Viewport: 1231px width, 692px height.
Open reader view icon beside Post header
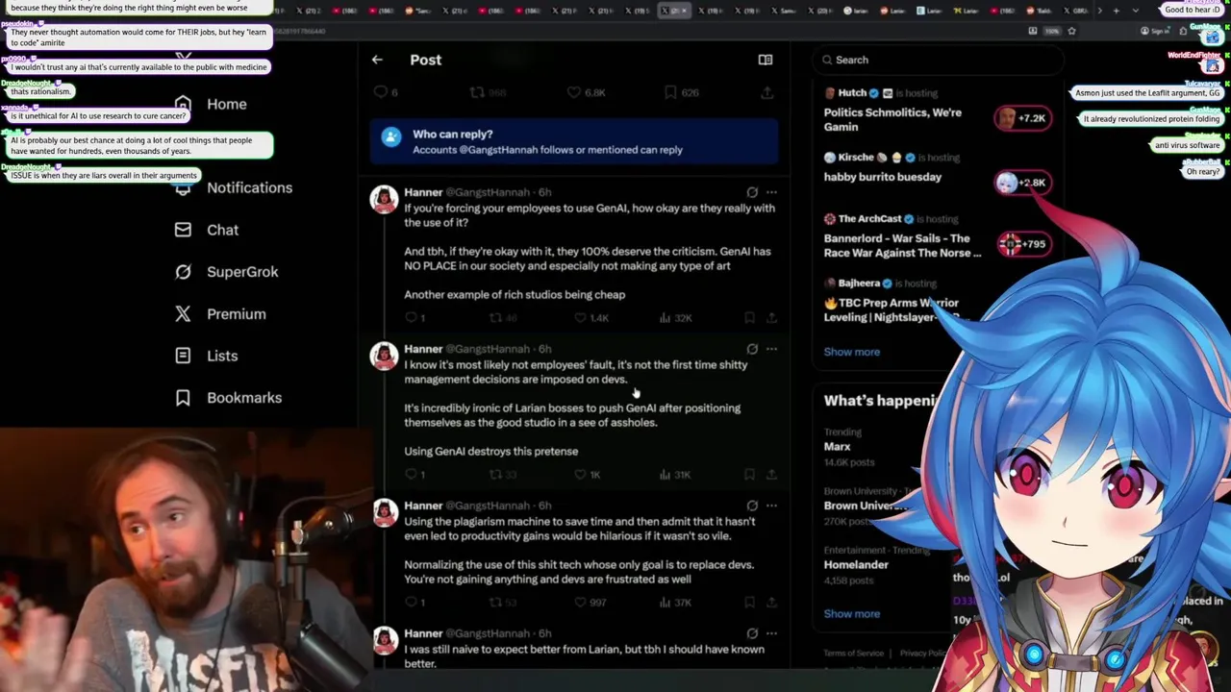(766, 60)
